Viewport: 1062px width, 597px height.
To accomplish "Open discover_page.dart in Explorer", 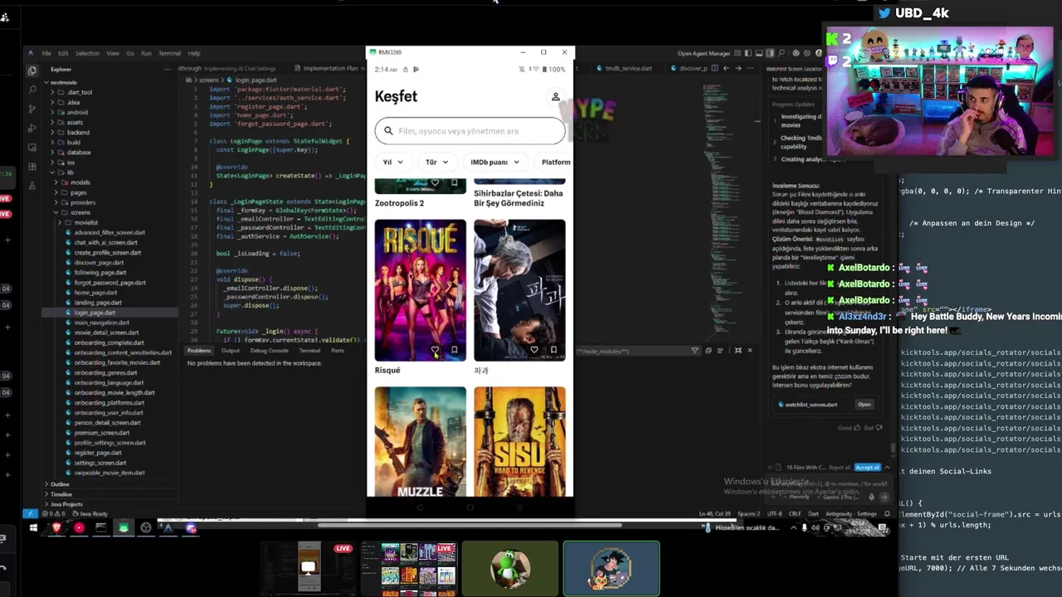I will point(100,263).
